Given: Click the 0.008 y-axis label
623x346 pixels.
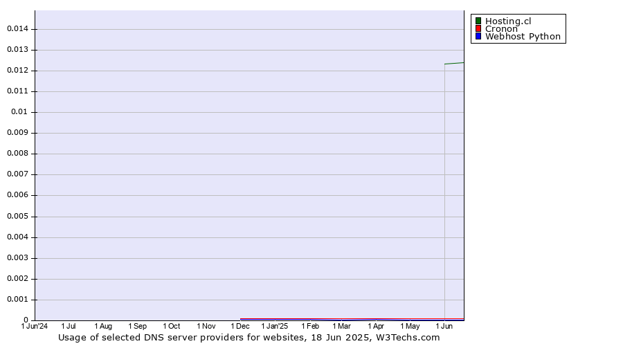Looking at the screenshot, I should pos(17,154).
